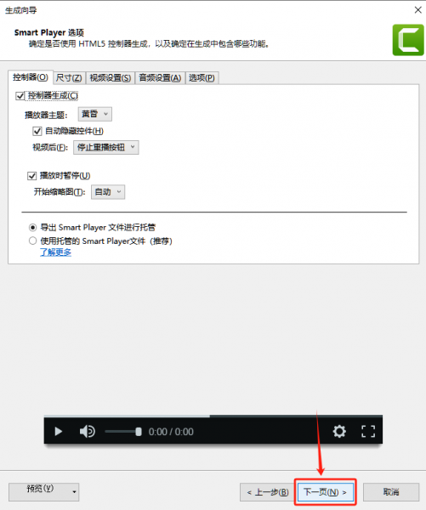Uncheck 自动隐藏控件(H) option
This screenshot has height=510, width=426.
(x=37, y=131)
